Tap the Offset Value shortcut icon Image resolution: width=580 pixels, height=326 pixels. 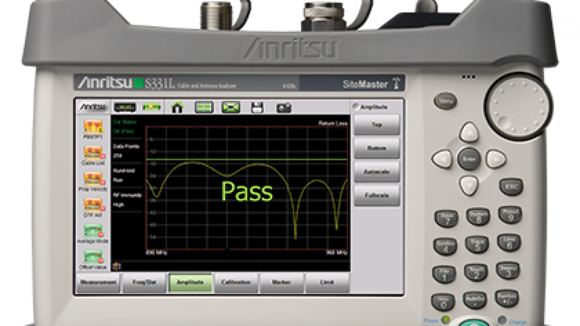coord(92,257)
